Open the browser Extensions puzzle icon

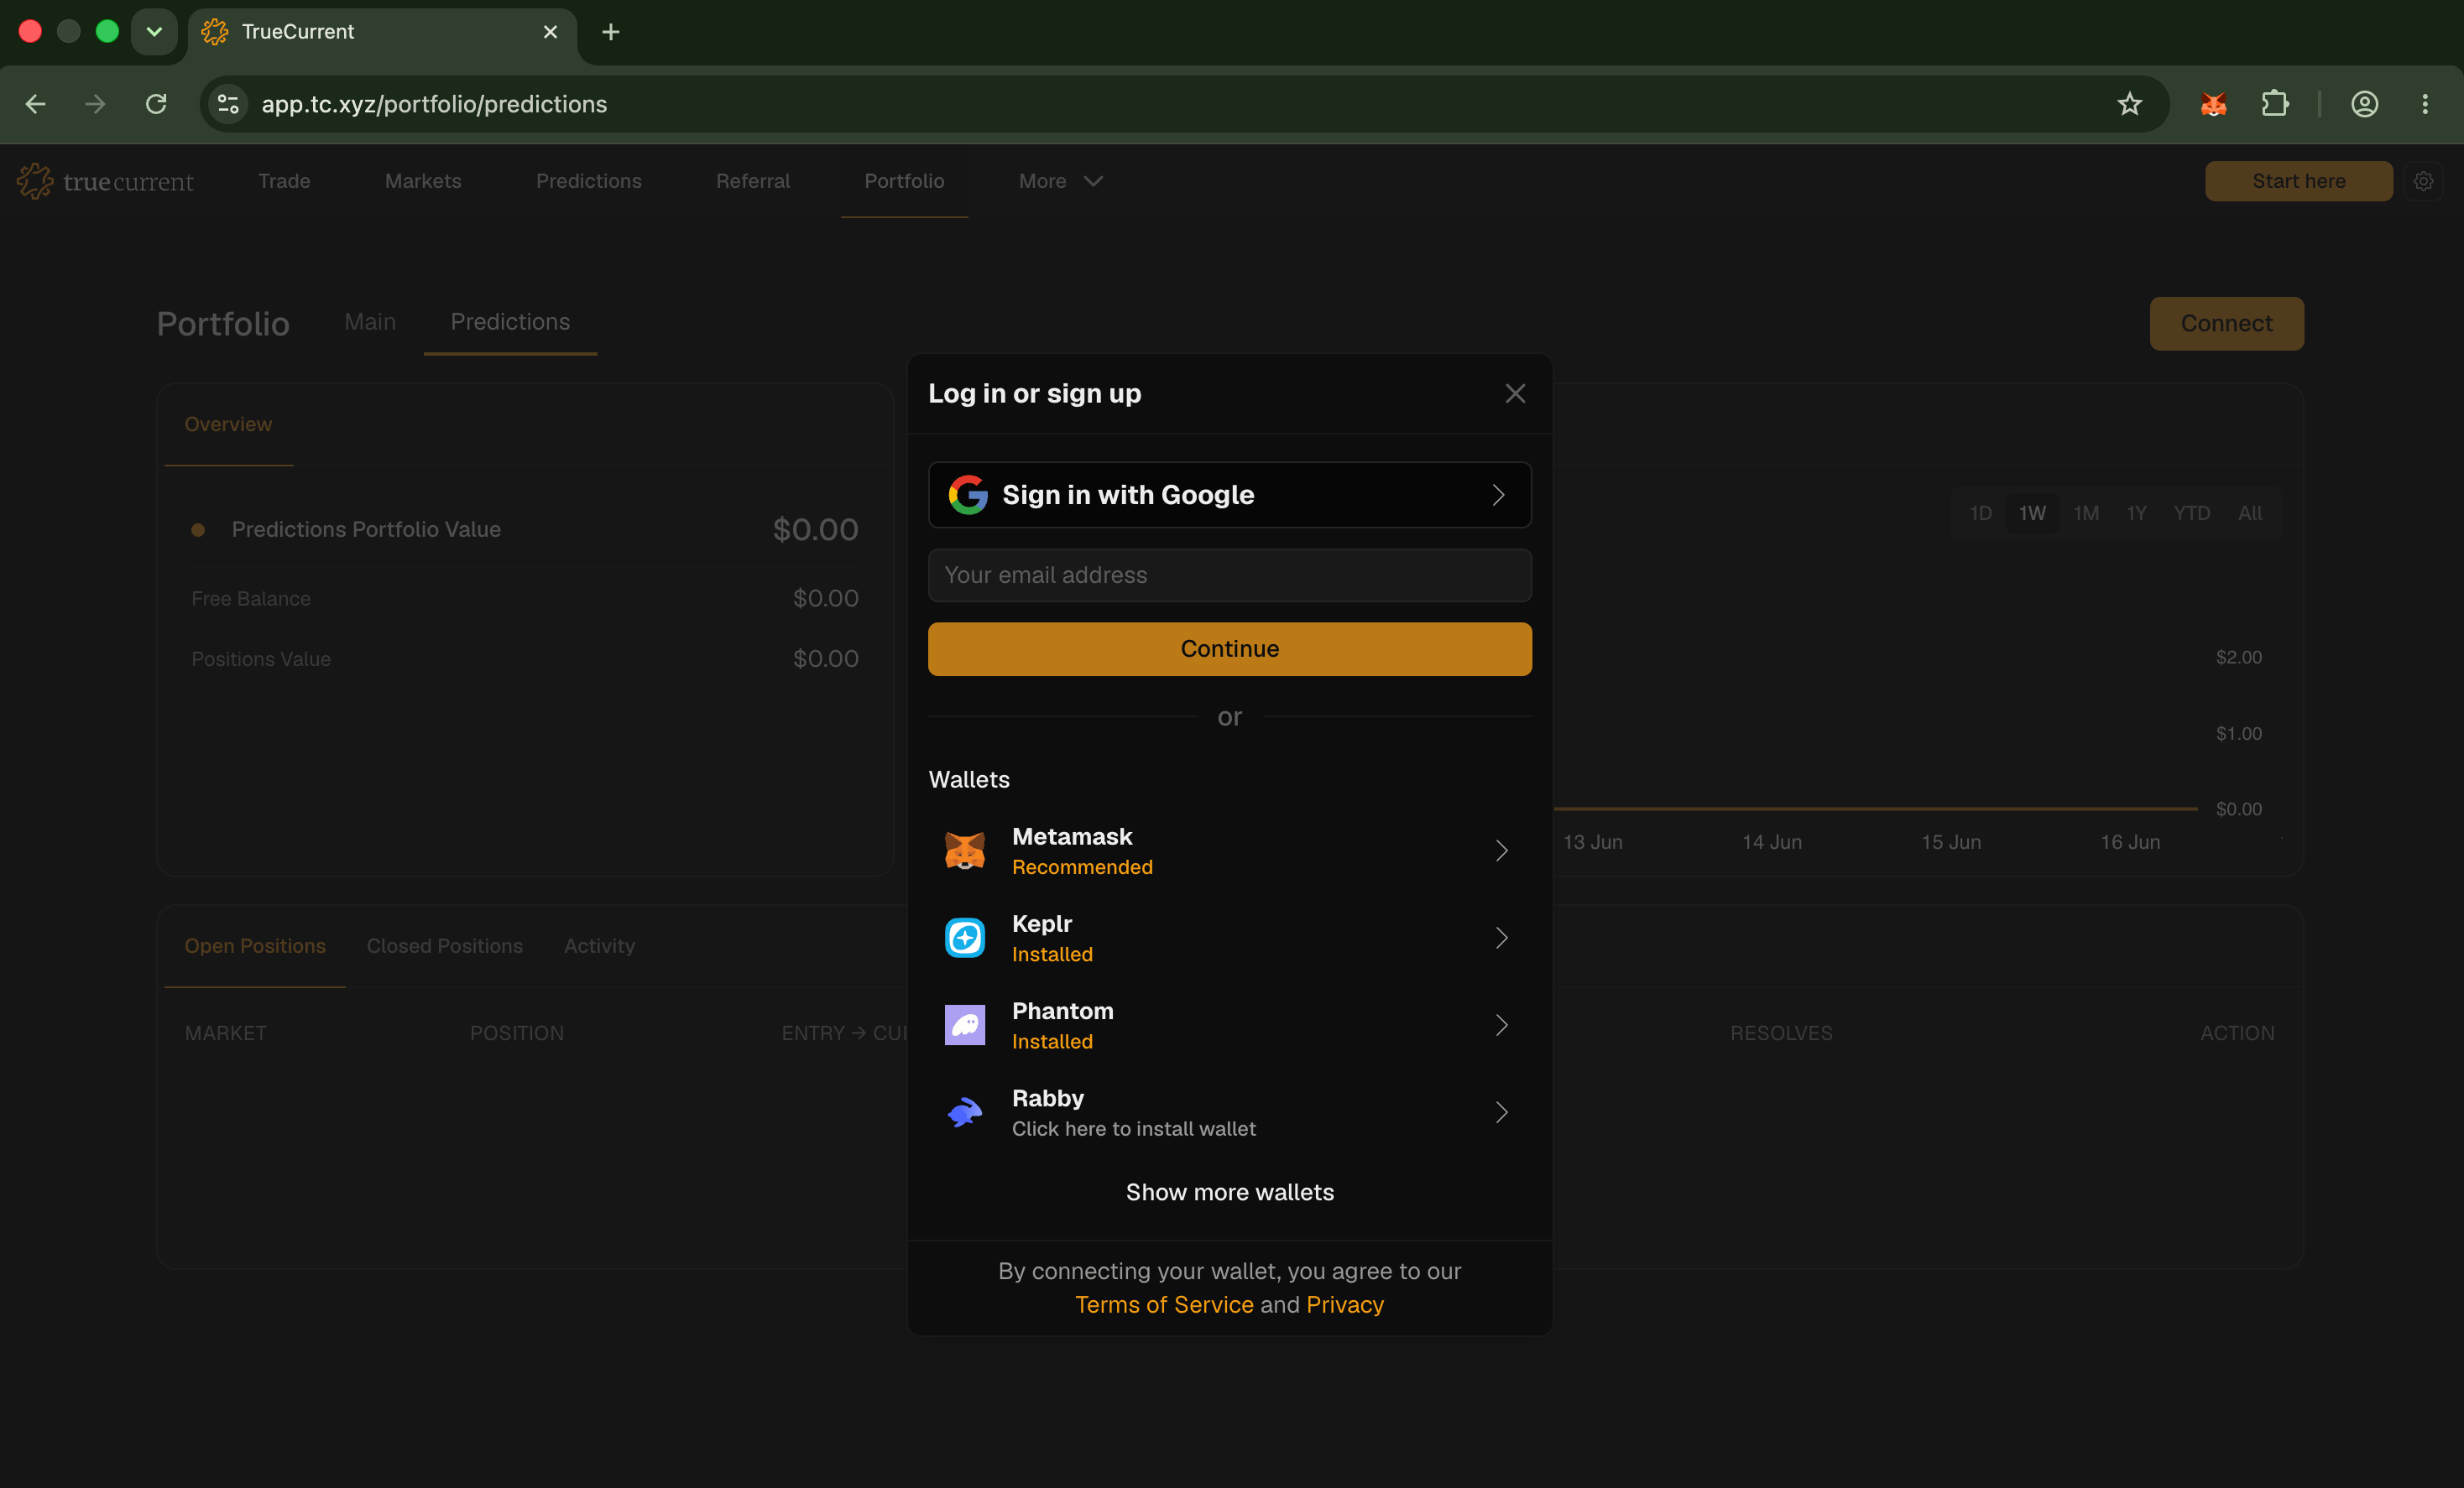click(x=2275, y=104)
